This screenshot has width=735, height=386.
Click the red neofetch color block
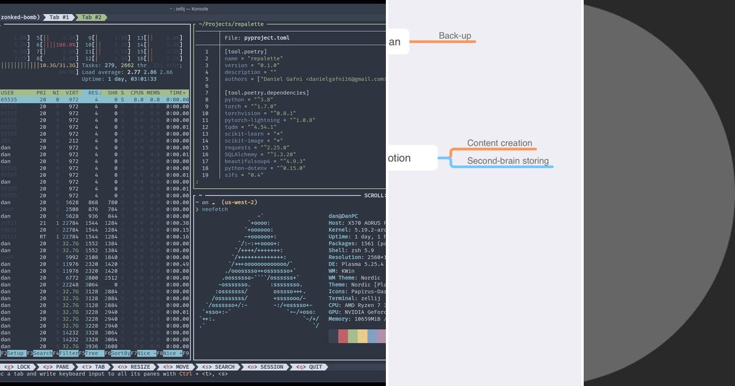(x=343, y=336)
